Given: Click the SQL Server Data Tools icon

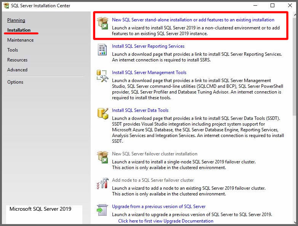Looking at the screenshot, I should pos(103,113).
